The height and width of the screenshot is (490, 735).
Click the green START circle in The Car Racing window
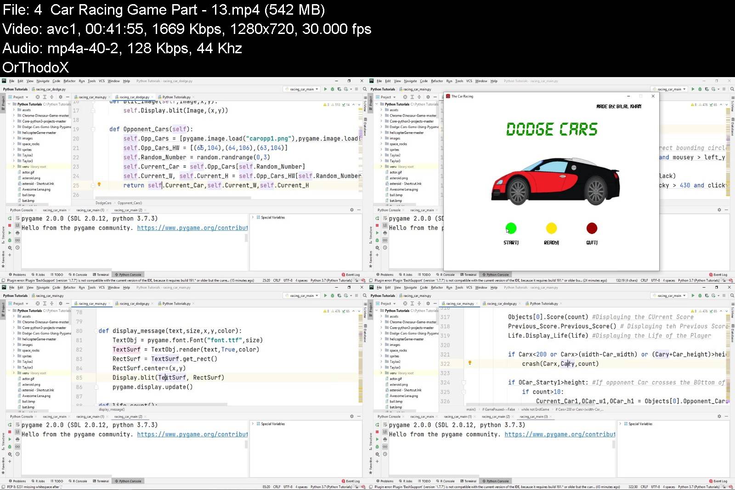click(x=511, y=228)
